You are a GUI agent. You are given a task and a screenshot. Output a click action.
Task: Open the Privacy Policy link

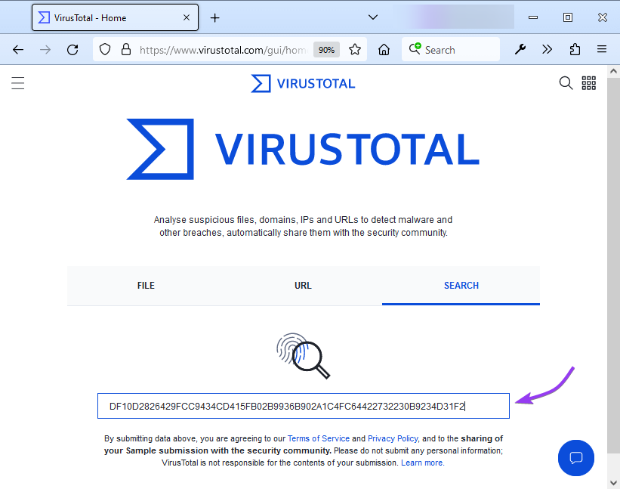(x=393, y=438)
